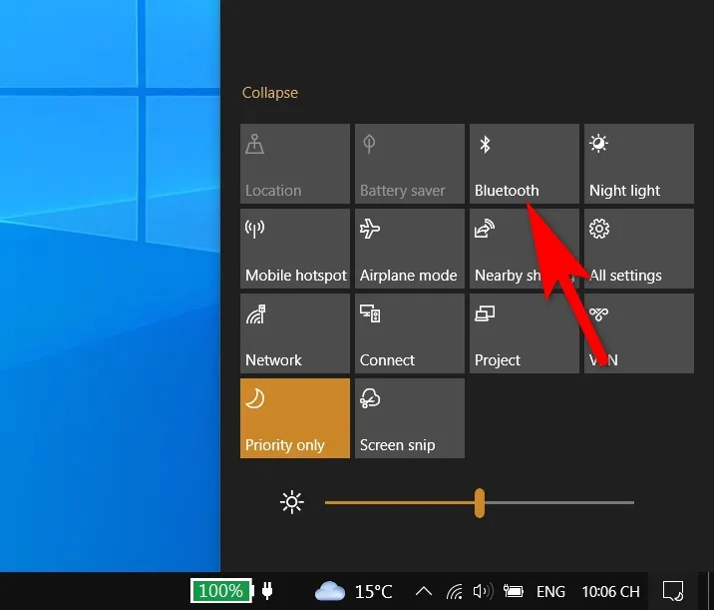This screenshot has height=610, width=714.
Task: Open the Network quick action
Action: pyautogui.click(x=295, y=332)
